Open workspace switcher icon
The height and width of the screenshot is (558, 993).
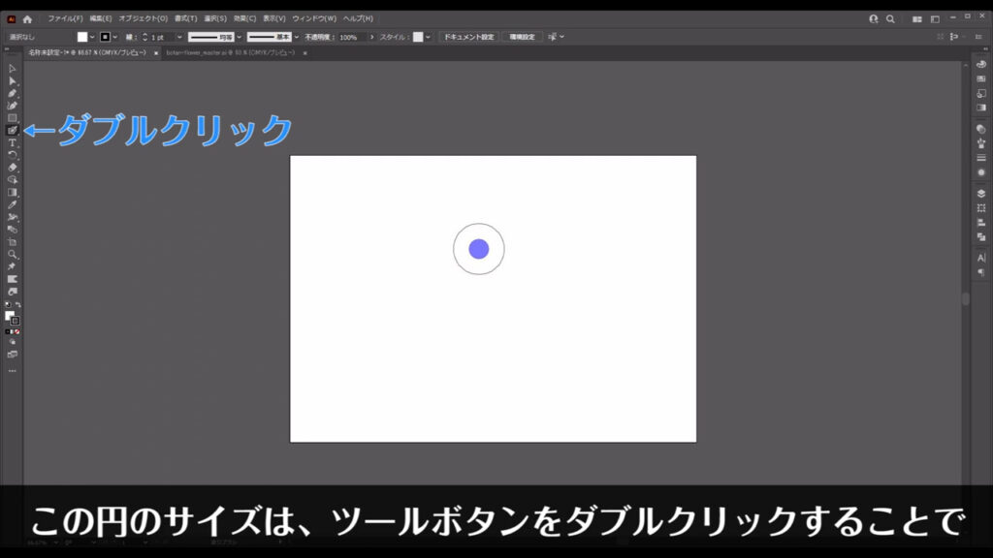(935, 19)
